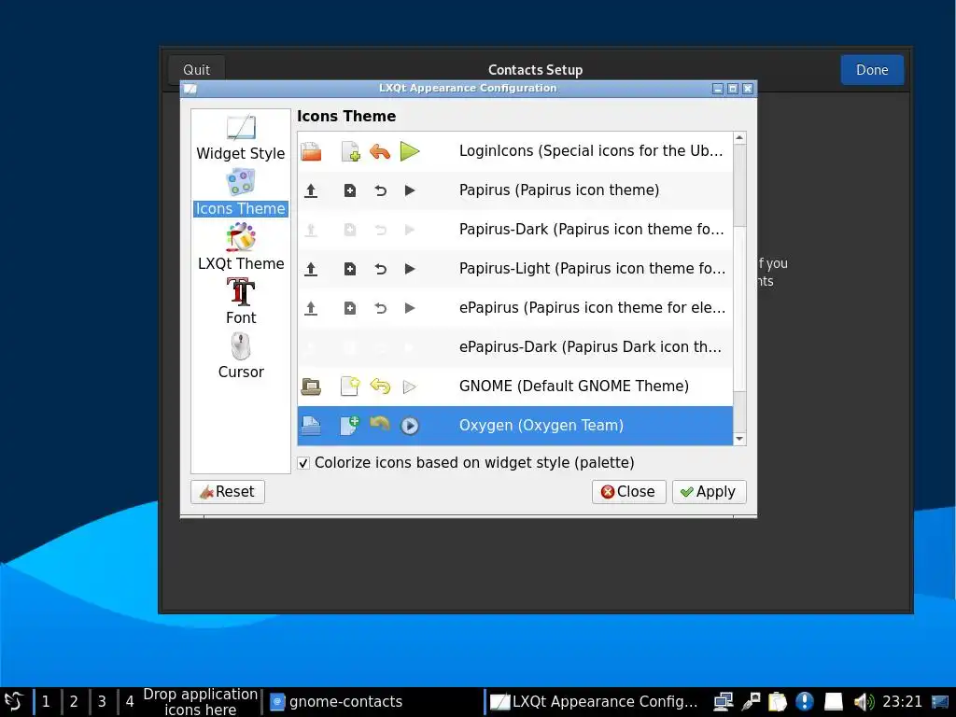This screenshot has height=717, width=956.
Task: Choose the ePapirus theme row
Action: point(514,308)
